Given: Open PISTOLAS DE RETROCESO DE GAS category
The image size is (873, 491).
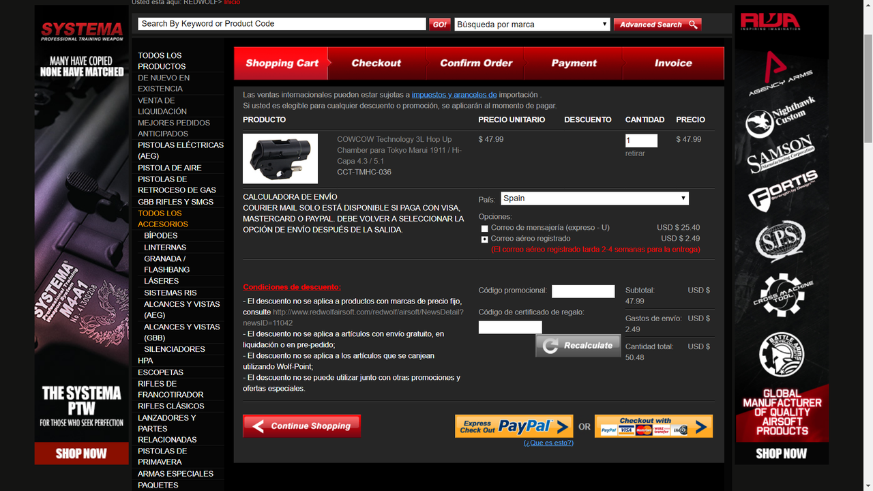Looking at the screenshot, I should 177,185.
